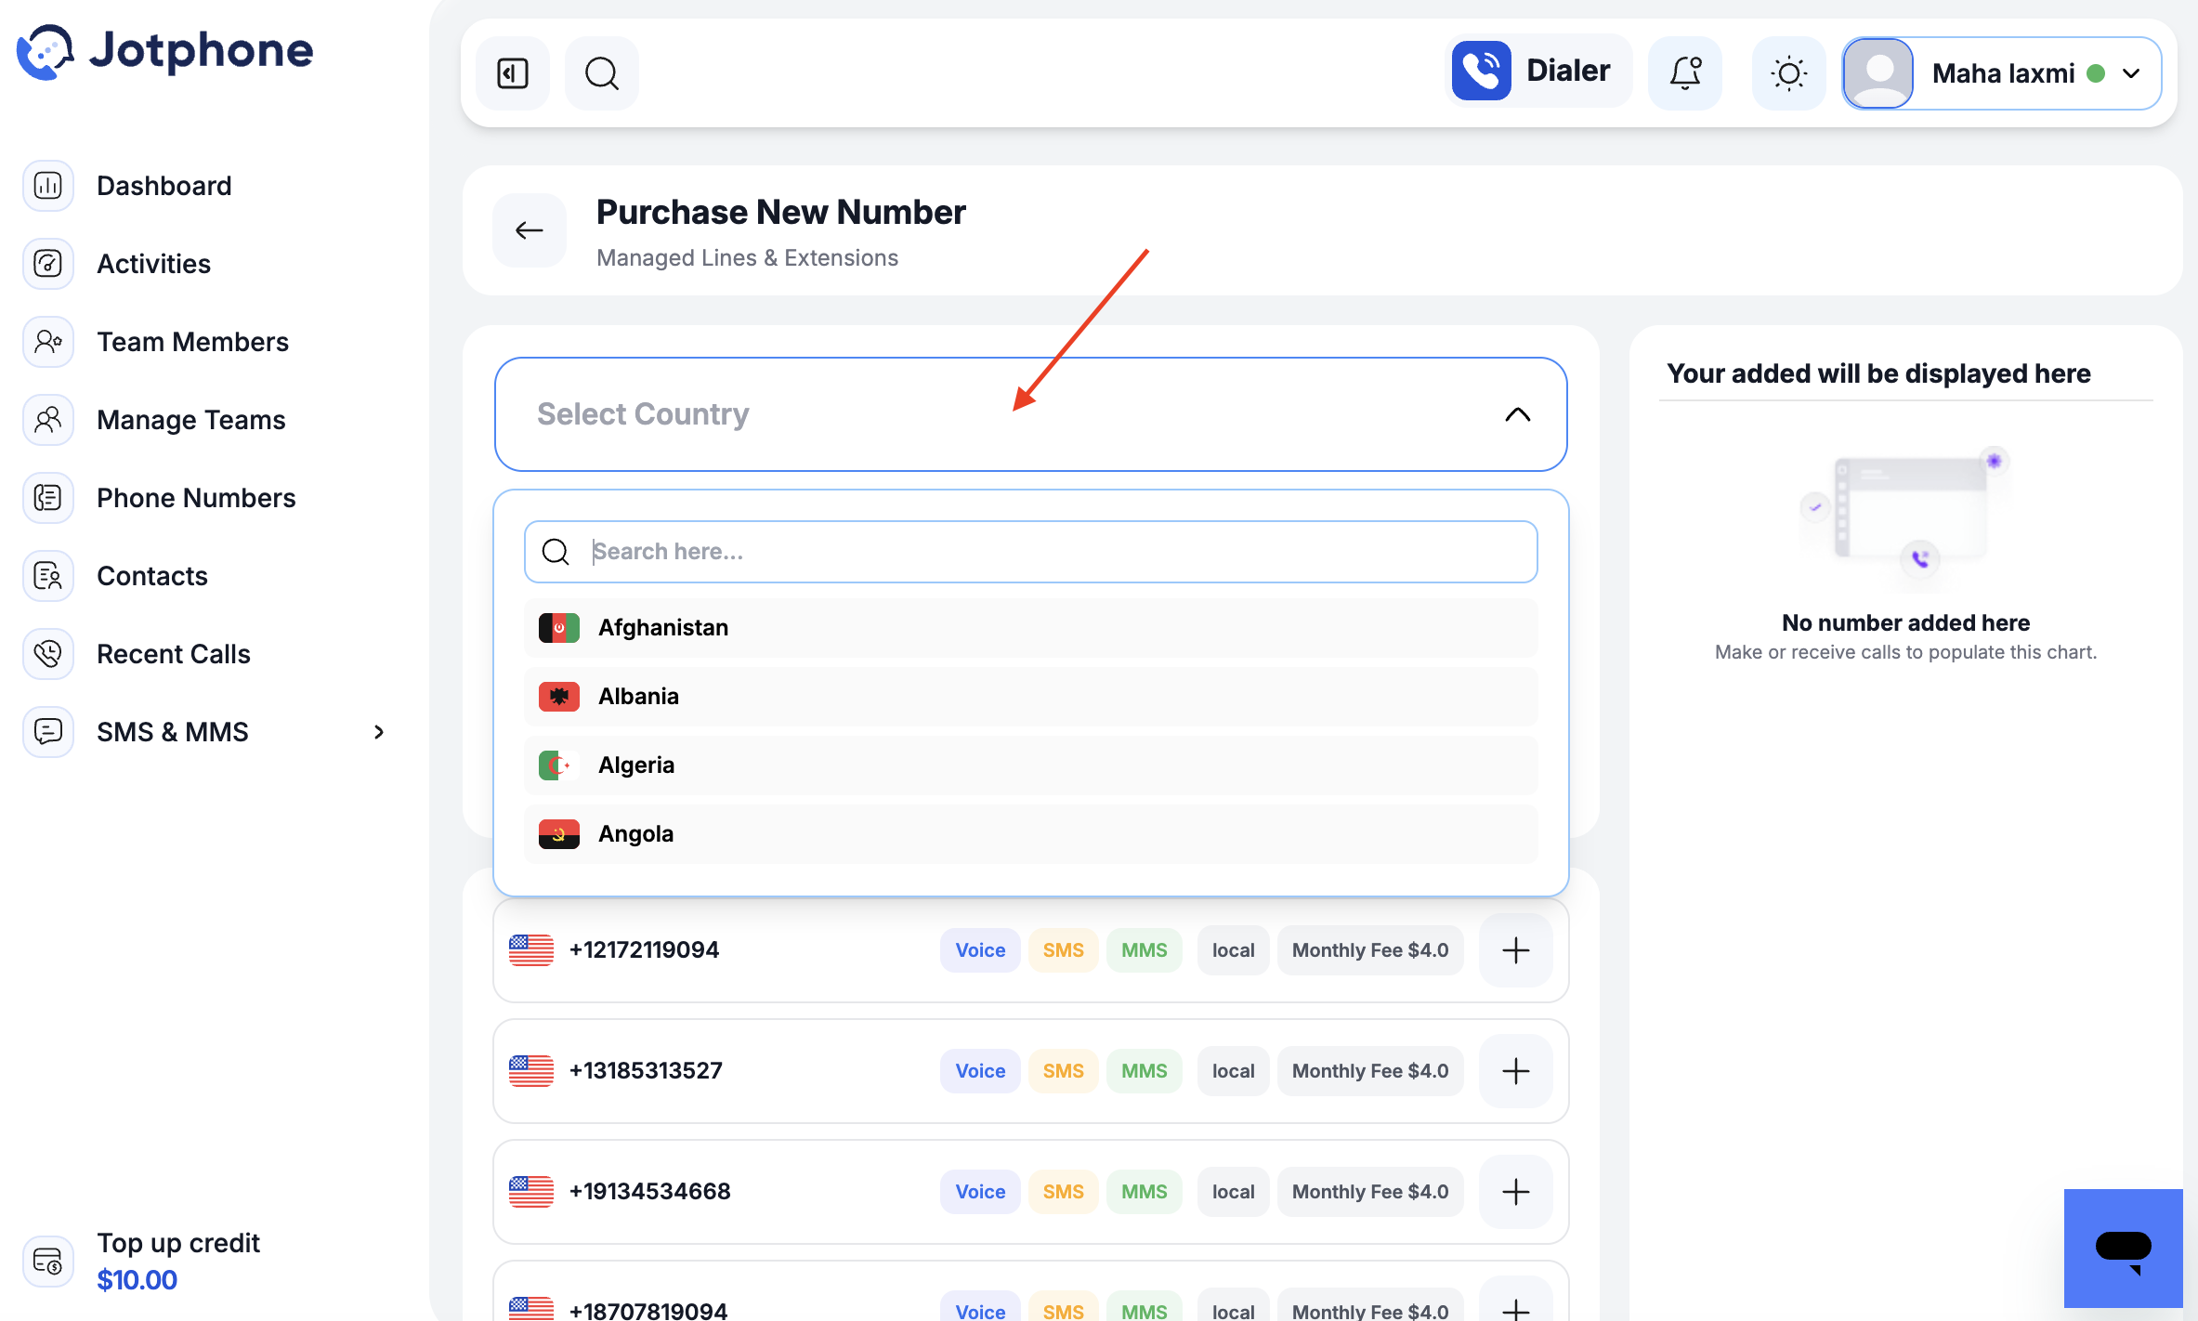
Task: Focus the country Search here field
Action: 1030,552
